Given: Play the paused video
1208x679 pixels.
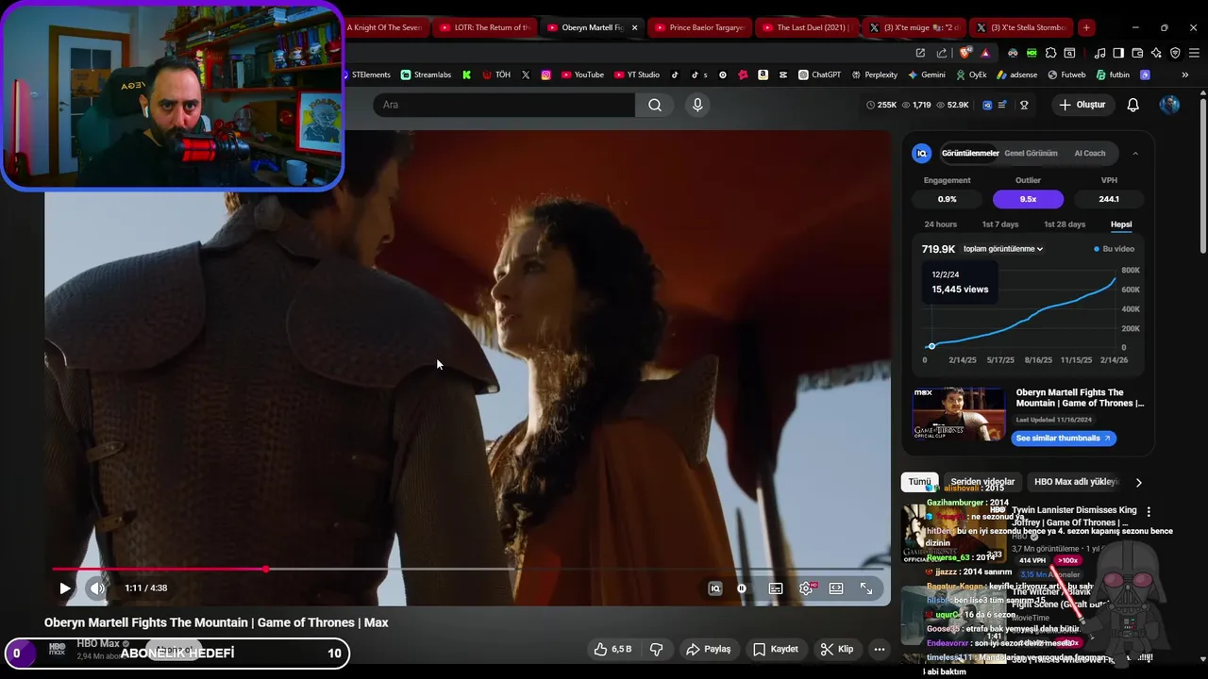Looking at the screenshot, I should click(64, 588).
